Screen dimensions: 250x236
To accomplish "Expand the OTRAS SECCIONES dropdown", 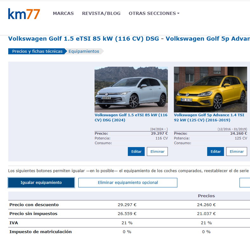I will [x=154, y=13].
